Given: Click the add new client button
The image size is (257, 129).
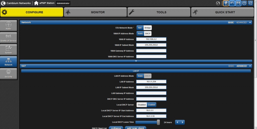Looking at the screenshot, I should click(x=135, y=128).
